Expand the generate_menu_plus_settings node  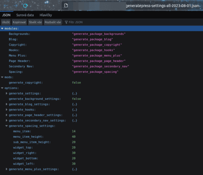click(x=6, y=169)
